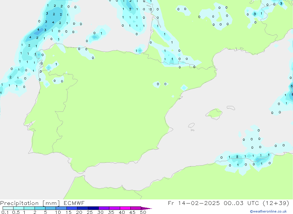Click the 45–50 mm legend color box
Image resolution: width=293 pixels, height=214 pixels.
(136, 208)
